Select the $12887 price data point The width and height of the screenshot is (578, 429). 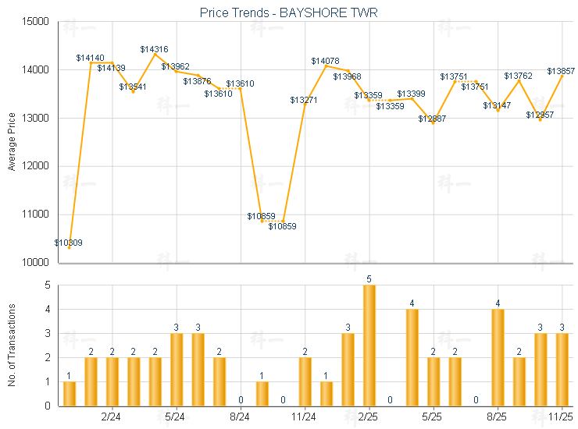point(433,123)
